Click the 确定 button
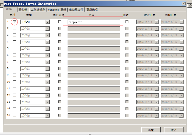The height and width of the screenshot is (135, 192). tap(151, 130)
